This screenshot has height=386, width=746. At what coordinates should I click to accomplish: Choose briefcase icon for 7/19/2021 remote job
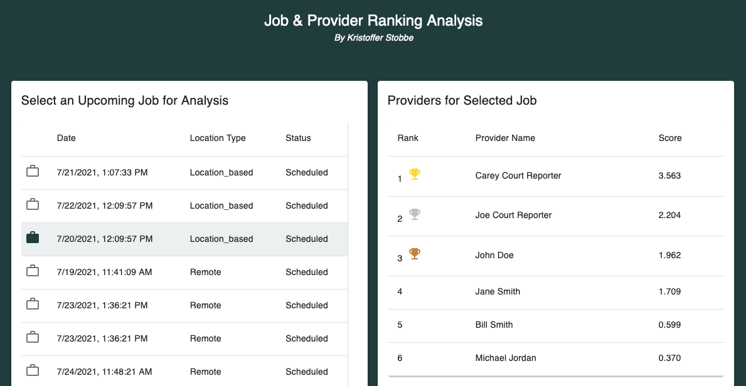[x=33, y=271]
